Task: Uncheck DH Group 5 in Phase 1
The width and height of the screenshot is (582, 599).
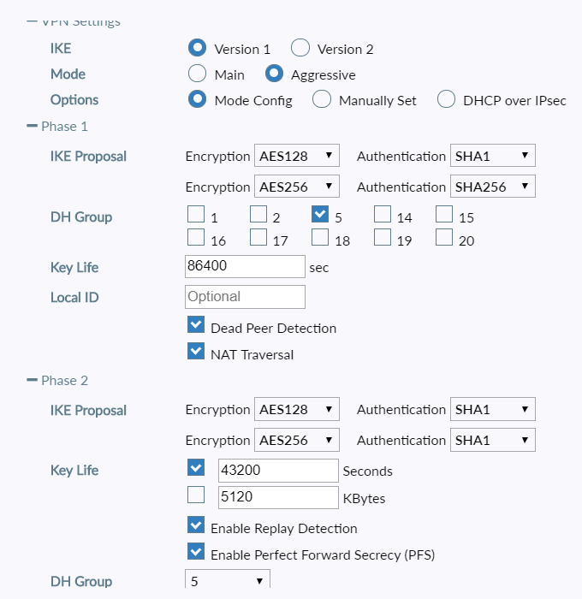Action: [x=320, y=214]
